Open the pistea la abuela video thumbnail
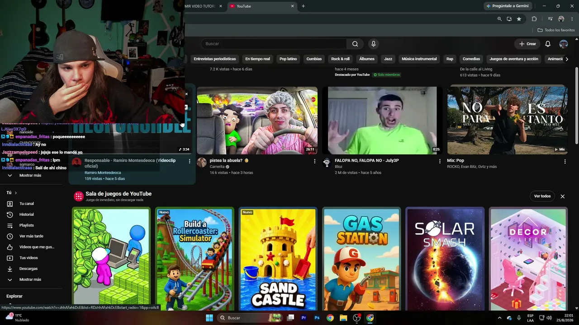 pos(257,121)
